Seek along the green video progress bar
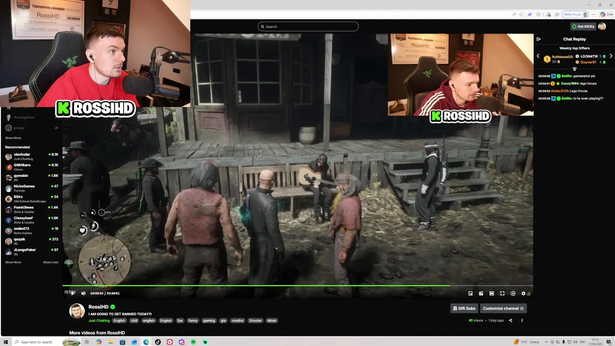The width and height of the screenshot is (615, 346). coord(298,286)
